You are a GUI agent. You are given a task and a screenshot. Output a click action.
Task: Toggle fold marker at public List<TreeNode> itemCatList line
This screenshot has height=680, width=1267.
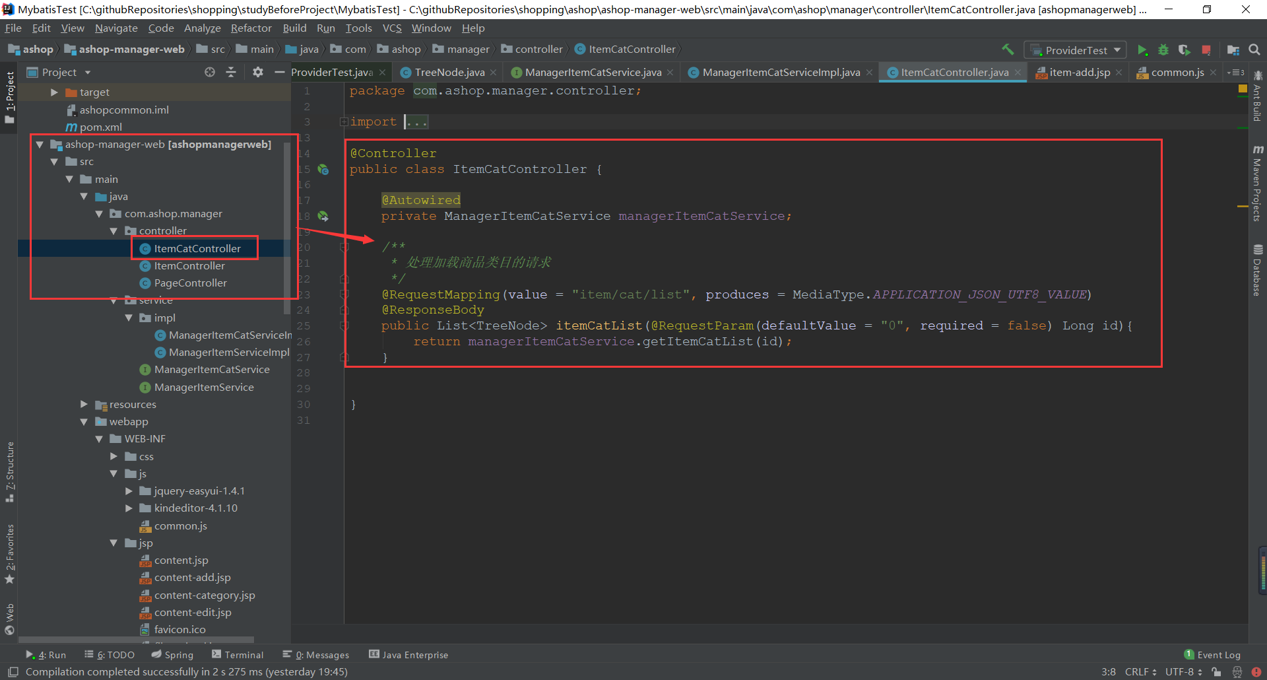point(344,325)
